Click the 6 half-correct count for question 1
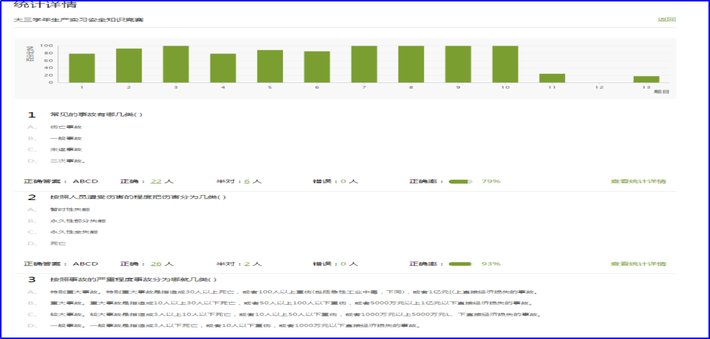This screenshot has height=339, width=710. 247,182
